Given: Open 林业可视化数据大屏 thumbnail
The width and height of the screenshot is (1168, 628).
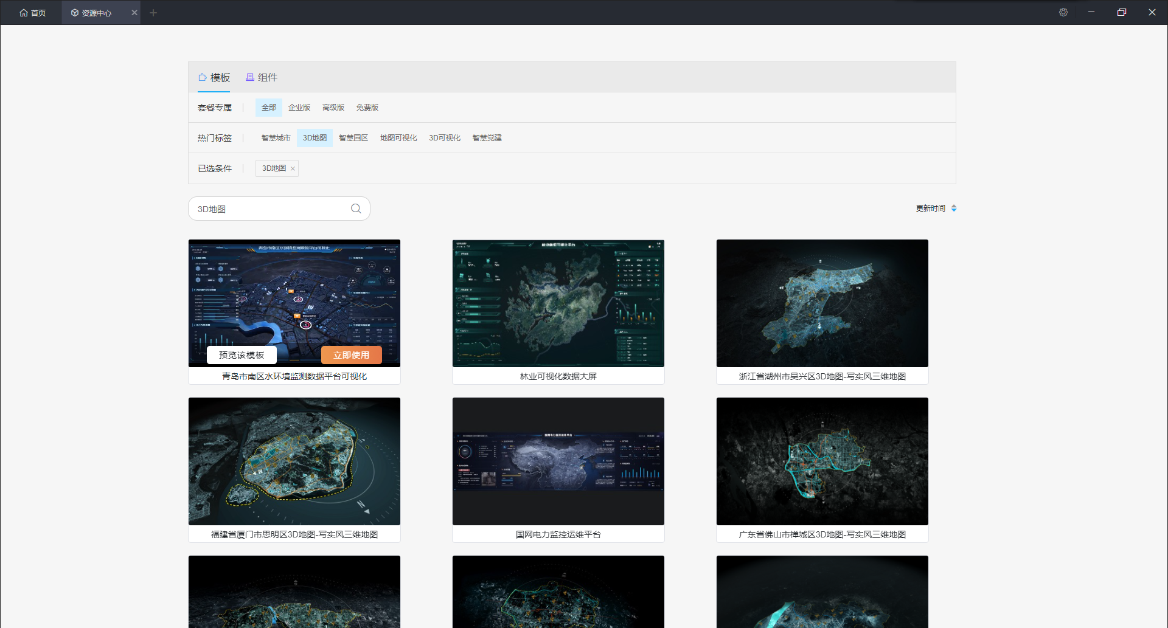Looking at the screenshot, I should click(x=558, y=303).
